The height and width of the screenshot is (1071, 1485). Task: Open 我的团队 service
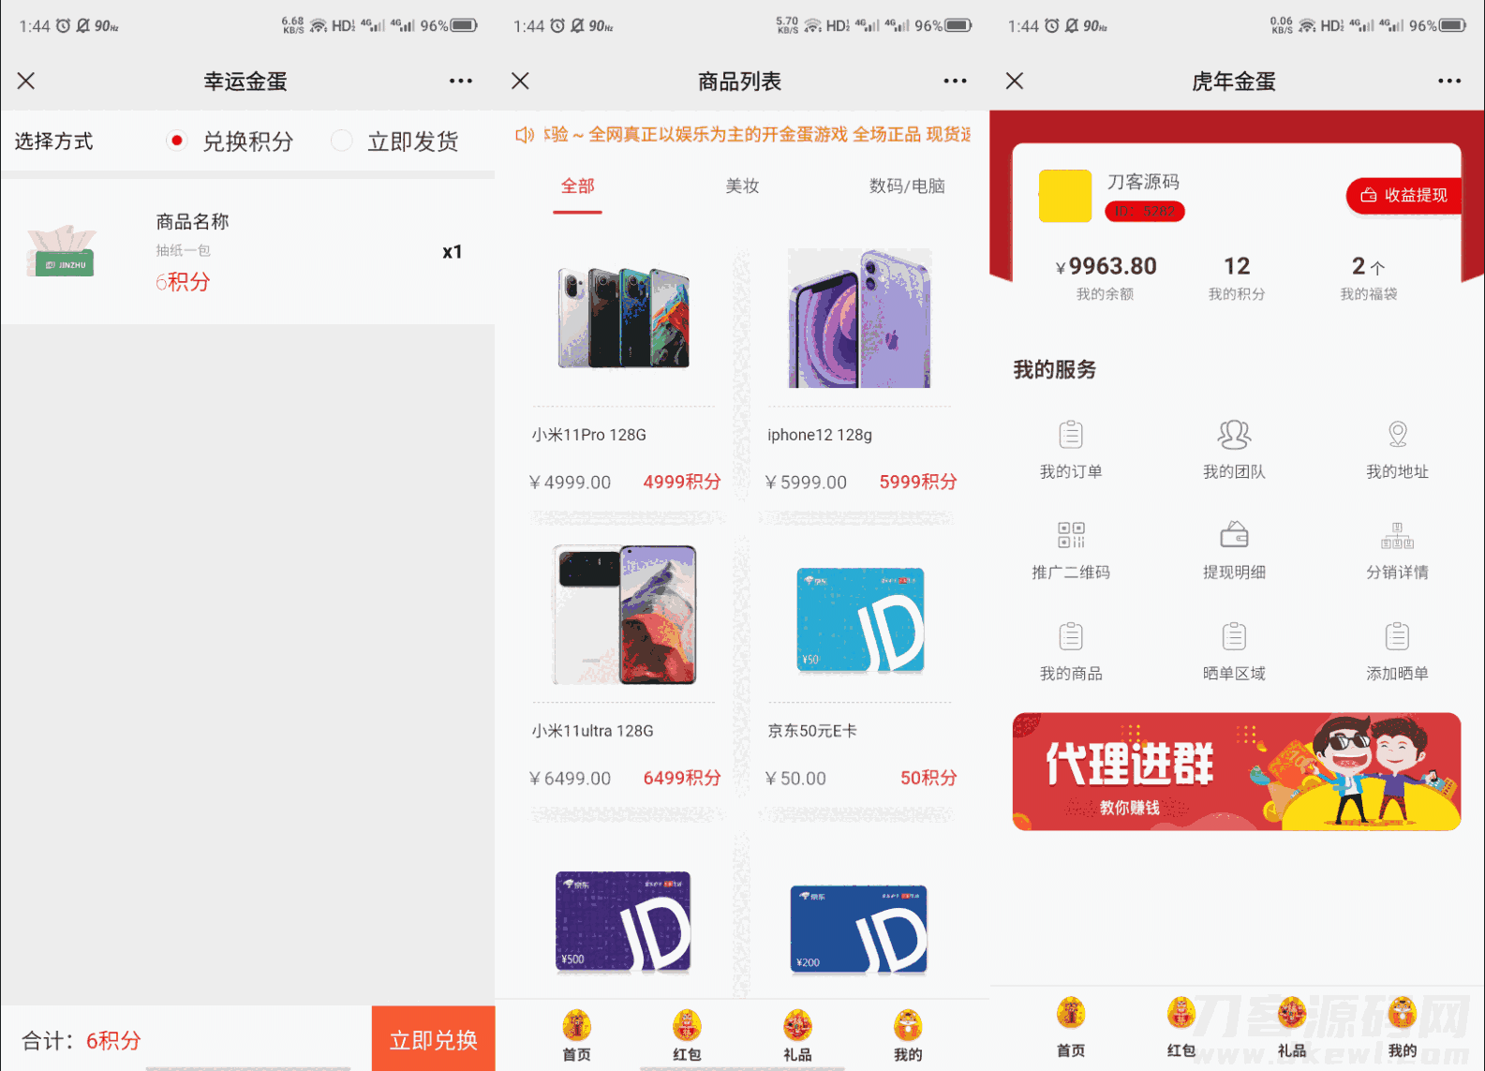pyautogui.click(x=1234, y=450)
